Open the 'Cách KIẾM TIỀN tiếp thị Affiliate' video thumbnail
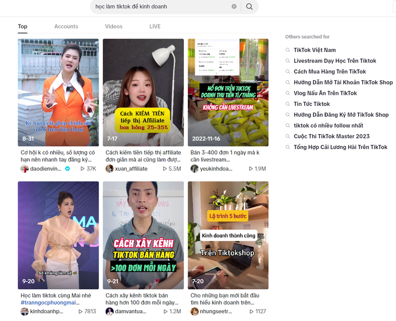 [143, 92]
